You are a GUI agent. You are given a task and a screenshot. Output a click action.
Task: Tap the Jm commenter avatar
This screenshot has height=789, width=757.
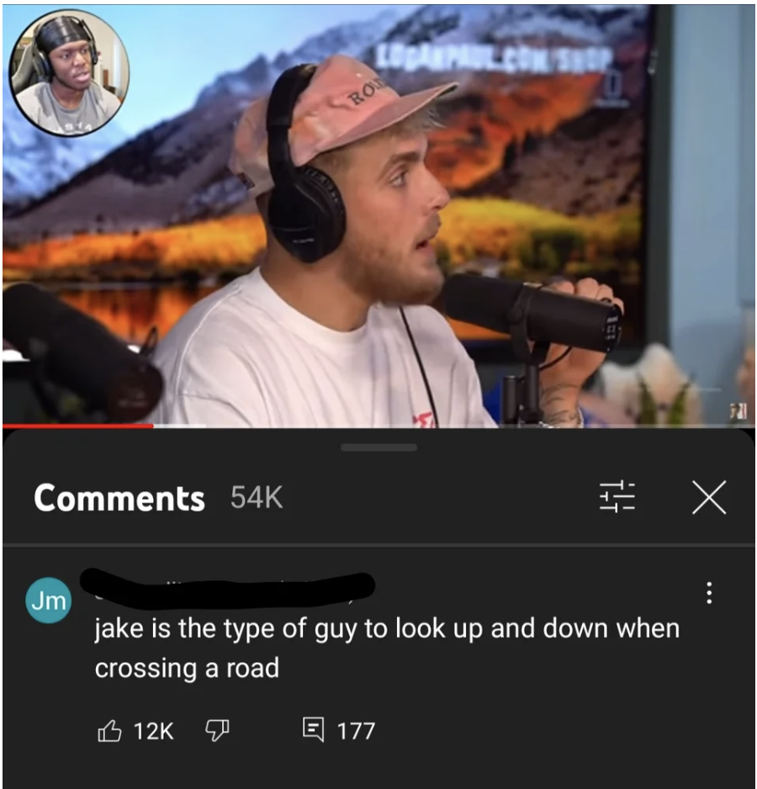[x=48, y=601]
